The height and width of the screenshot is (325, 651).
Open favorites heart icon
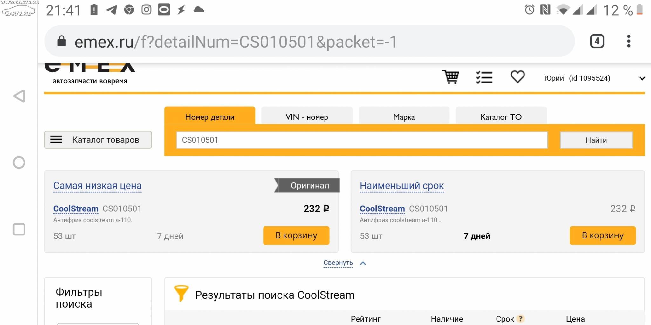517,77
